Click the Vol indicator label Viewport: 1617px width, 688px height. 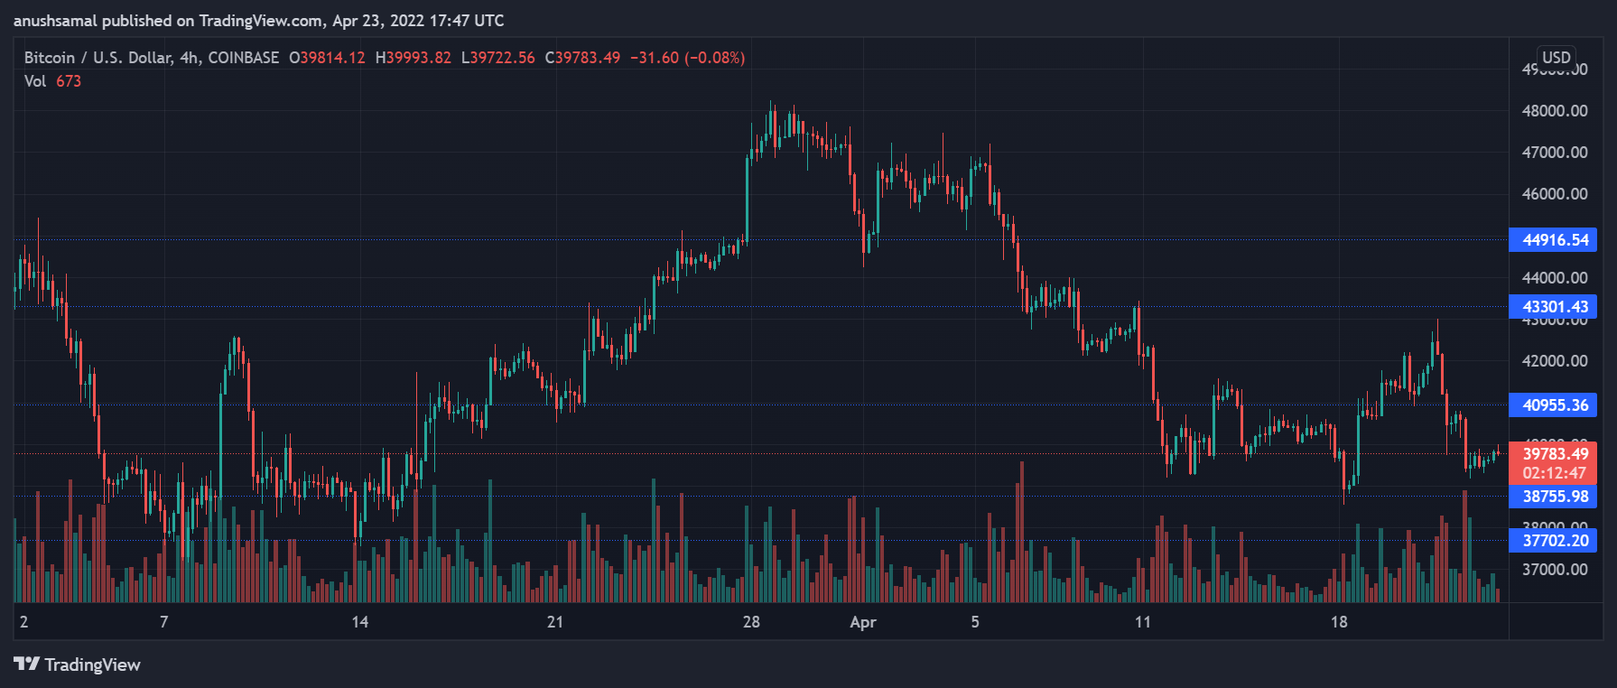(35, 81)
